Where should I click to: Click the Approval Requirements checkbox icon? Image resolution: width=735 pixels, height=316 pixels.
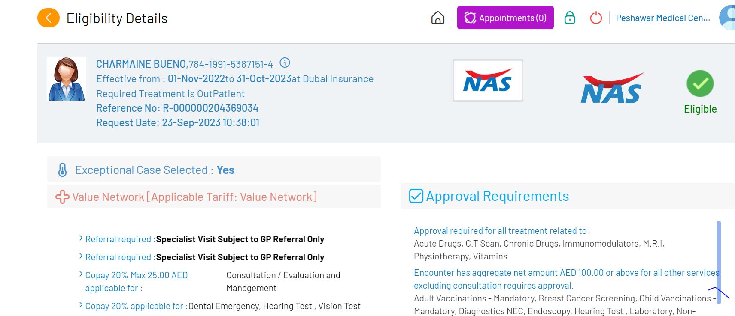pyautogui.click(x=416, y=196)
